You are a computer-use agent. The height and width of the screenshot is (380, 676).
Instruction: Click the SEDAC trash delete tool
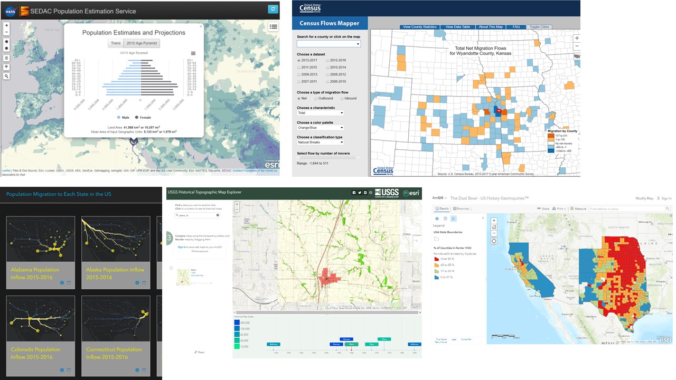[6, 58]
